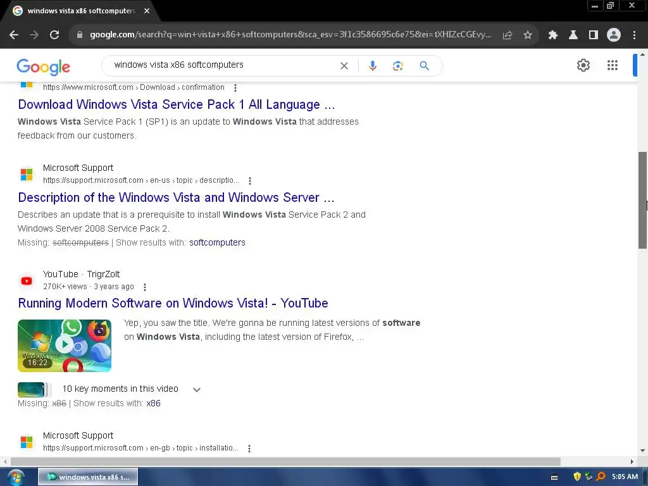The image size is (648, 486).
Task: Click the Microsoft Support en-us site name
Action: click(x=78, y=168)
